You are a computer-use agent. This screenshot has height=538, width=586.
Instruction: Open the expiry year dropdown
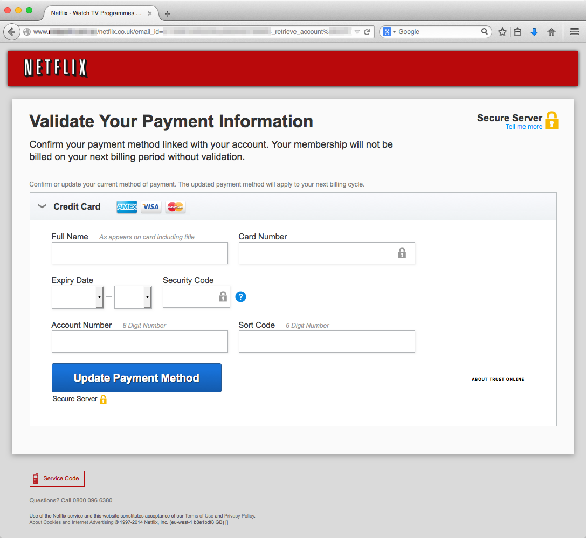click(x=133, y=297)
